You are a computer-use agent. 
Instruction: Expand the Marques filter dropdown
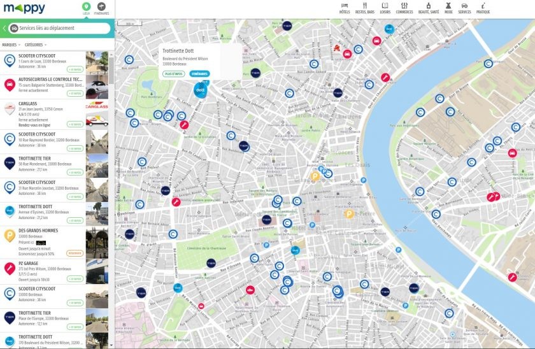click(11, 45)
